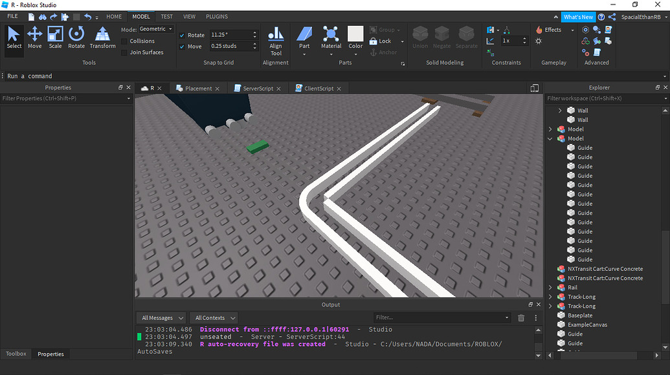670x375 pixels.
Task: Open the Effects dropdown arrow
Action: [572, 30]
